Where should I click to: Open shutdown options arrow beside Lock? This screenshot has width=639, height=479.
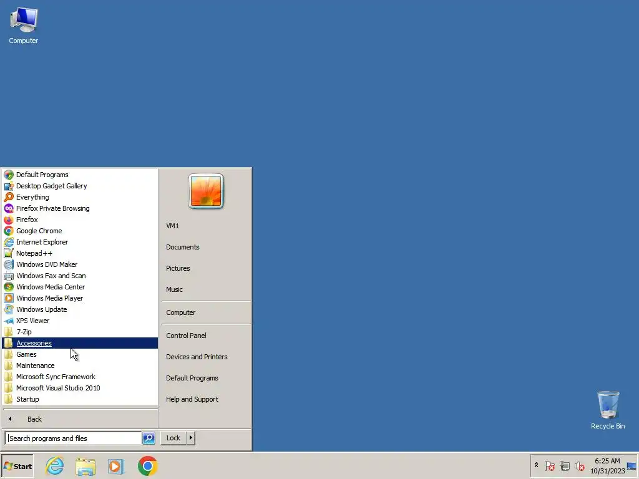[191, 438]
